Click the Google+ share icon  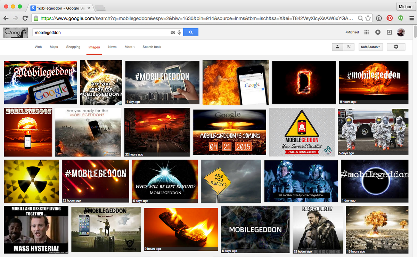tap(389, 32)
